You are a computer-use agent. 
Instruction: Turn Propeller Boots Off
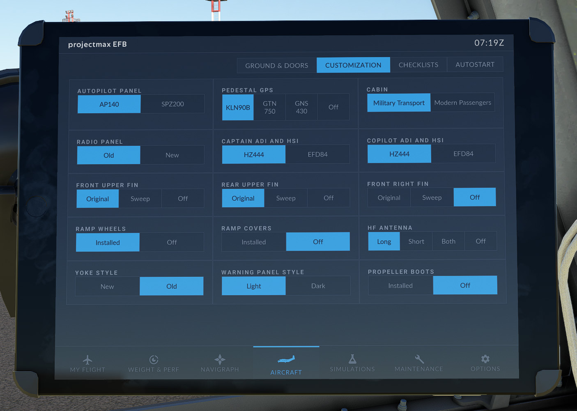tap(465, 285)
